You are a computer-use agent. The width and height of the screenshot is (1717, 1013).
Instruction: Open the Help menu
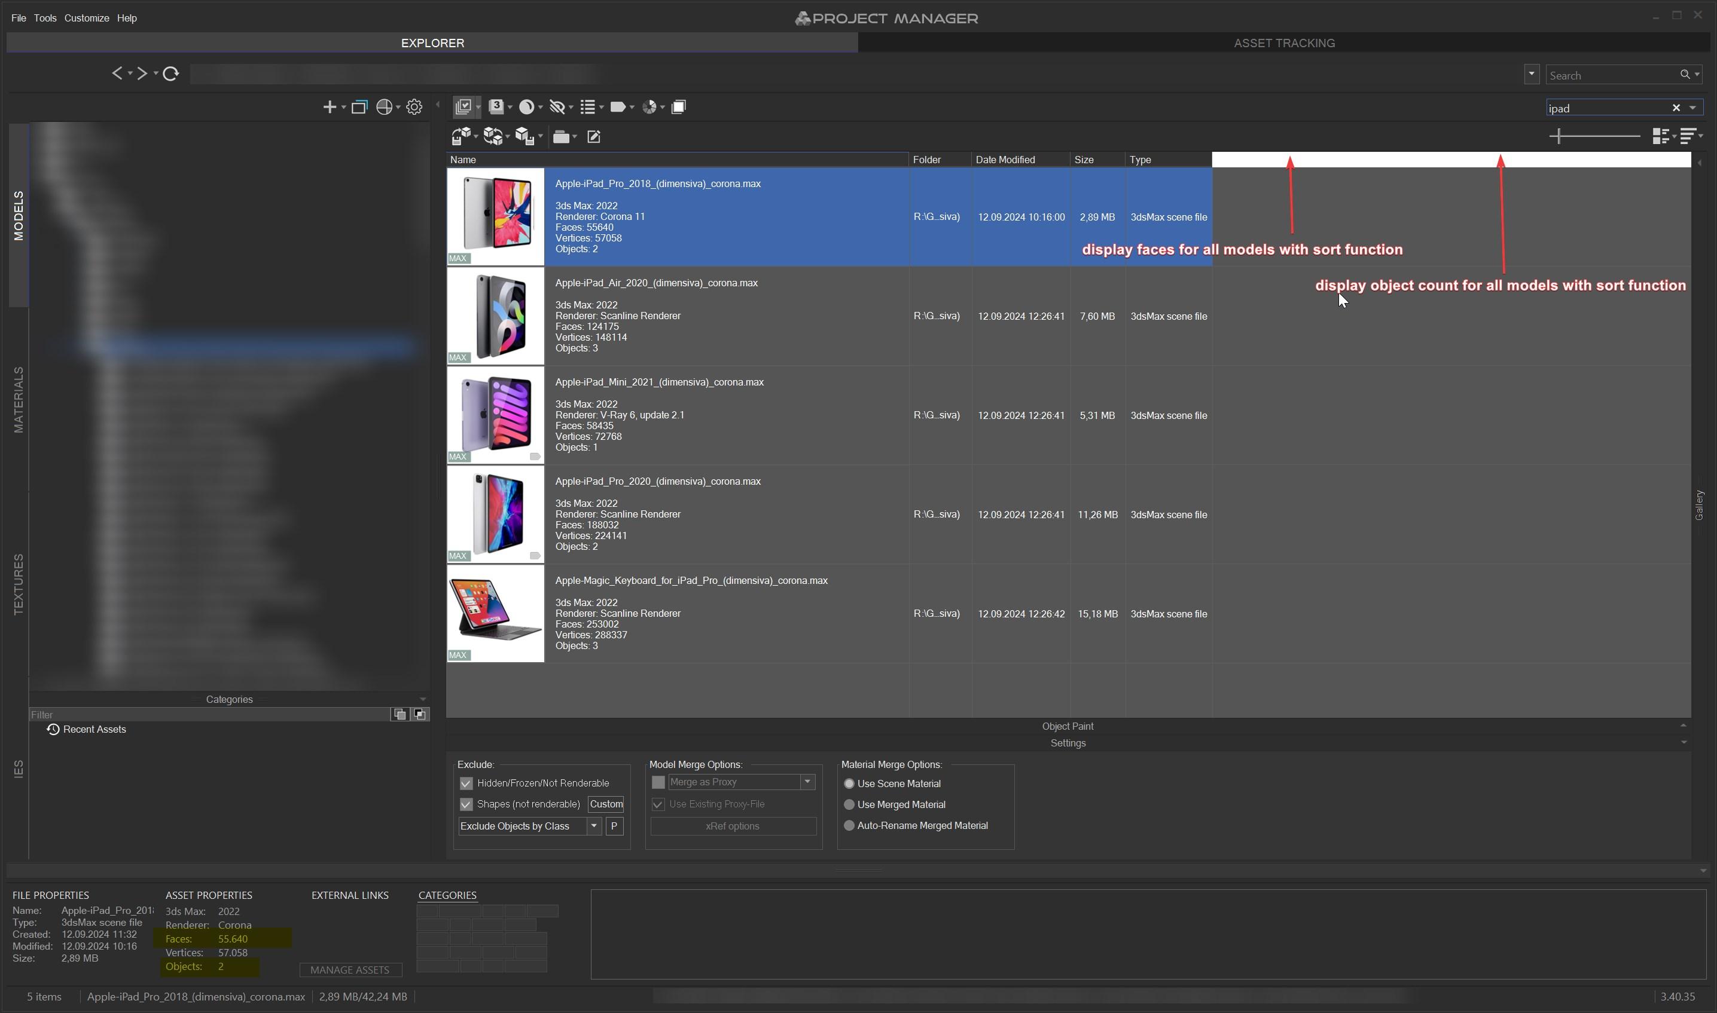[127, 18]
